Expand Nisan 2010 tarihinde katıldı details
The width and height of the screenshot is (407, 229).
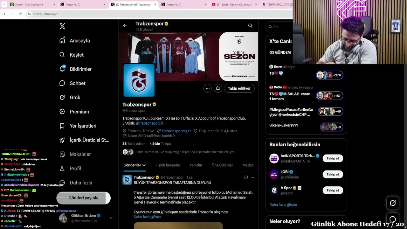(x=149, y=136)
